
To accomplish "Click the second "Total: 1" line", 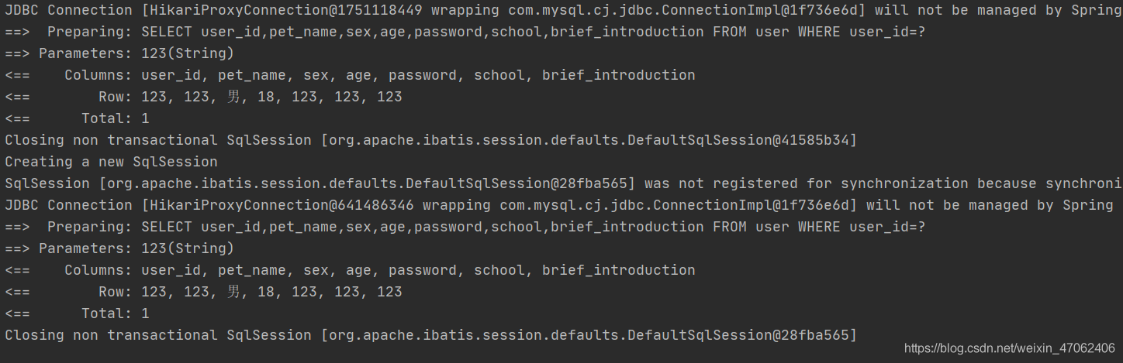I will [77, 313].
